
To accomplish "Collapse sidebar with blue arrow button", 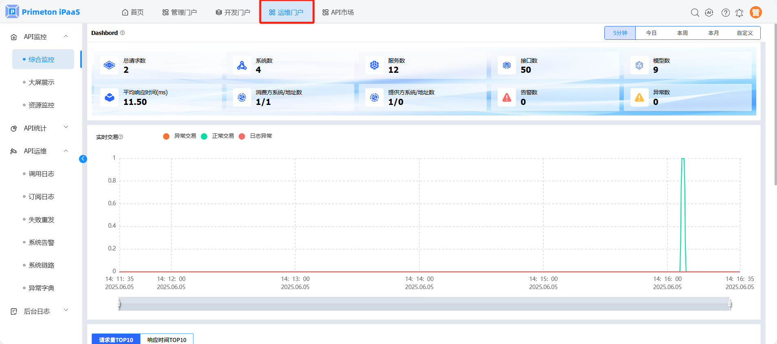I will click(83, 159).
